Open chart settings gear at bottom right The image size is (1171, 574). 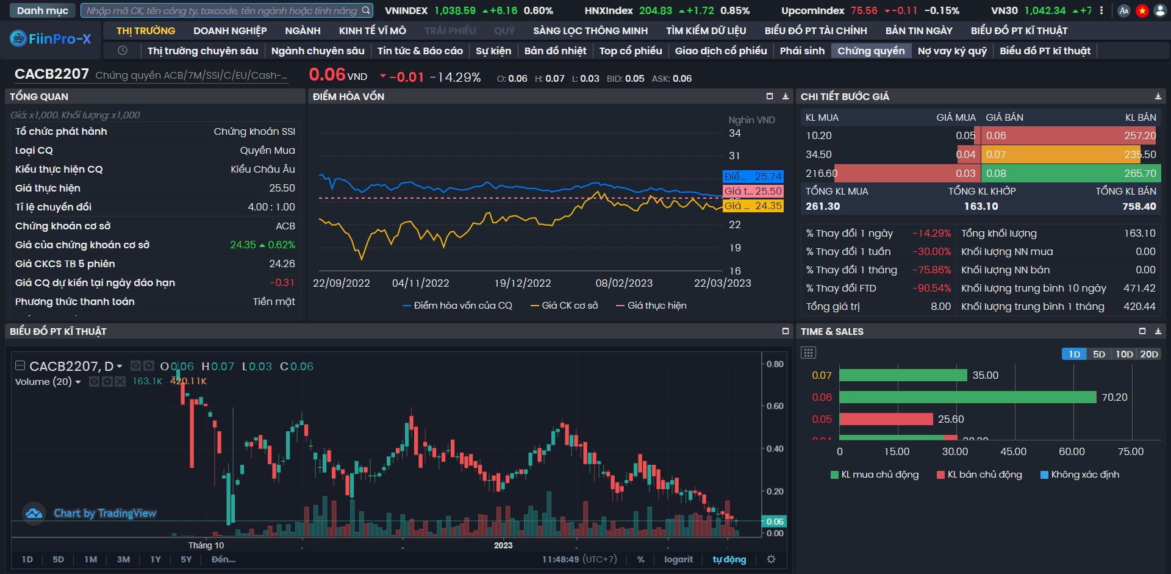click(771, 559)
